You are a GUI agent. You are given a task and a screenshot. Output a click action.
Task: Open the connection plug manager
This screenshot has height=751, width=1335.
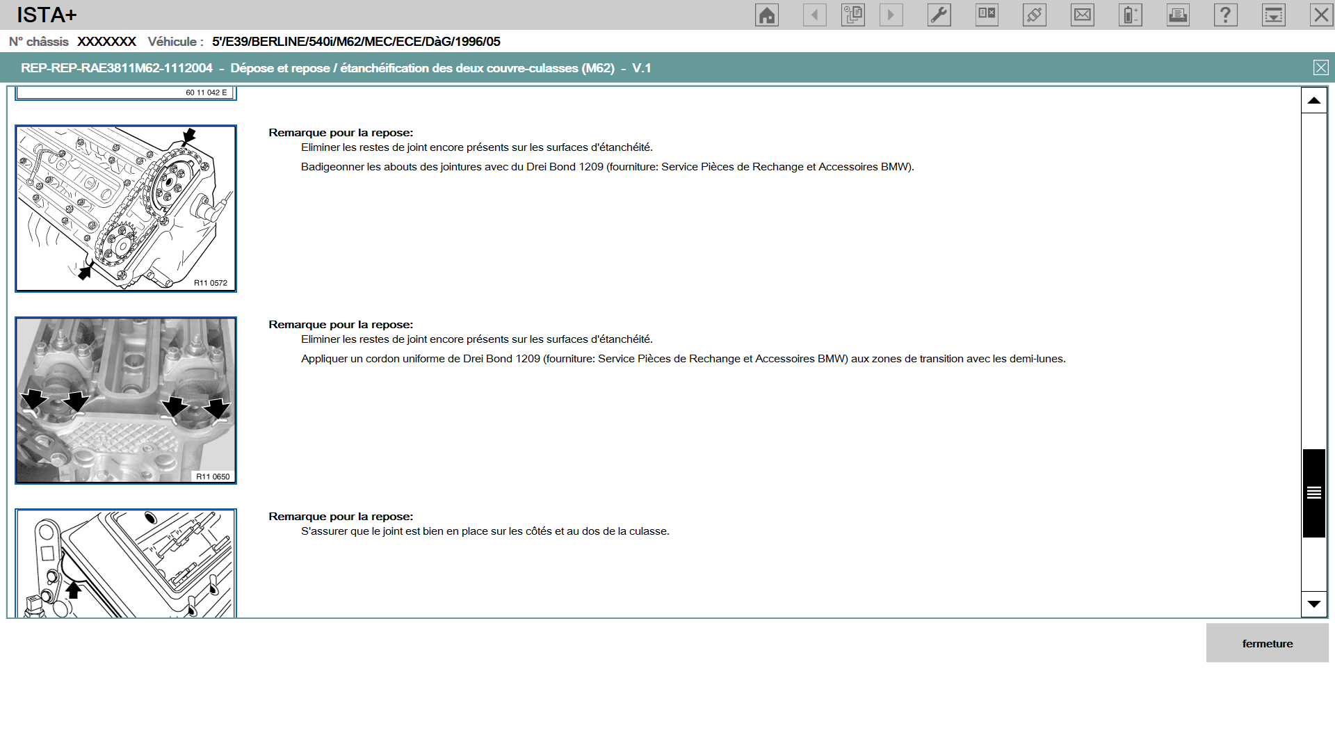coord(1035,15)
